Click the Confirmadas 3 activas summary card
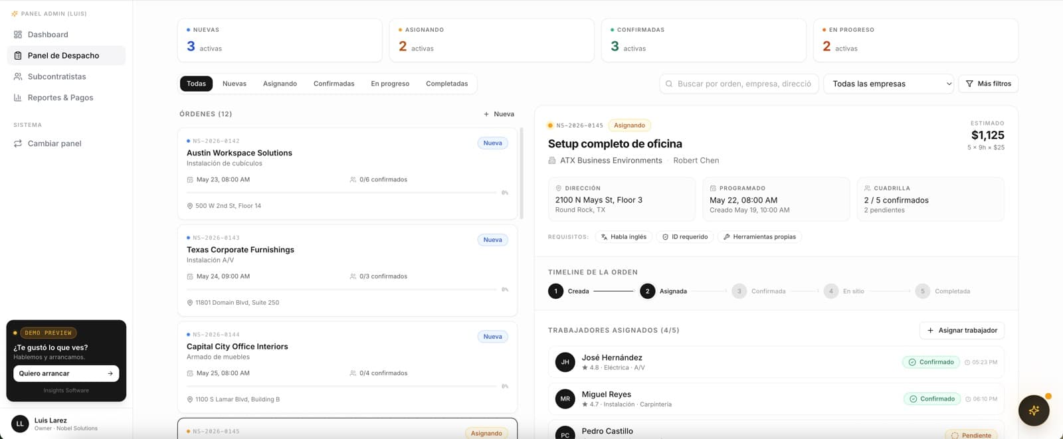 [x=704, y=41]
